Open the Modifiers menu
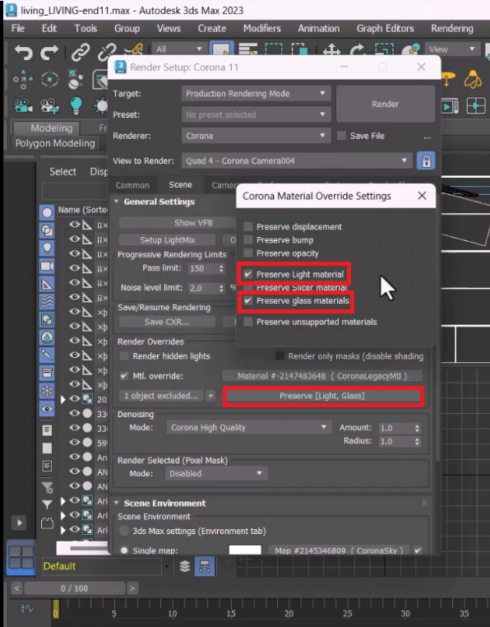Image resolution: width=490 pixels, height=627 pixels. (261, 29)
